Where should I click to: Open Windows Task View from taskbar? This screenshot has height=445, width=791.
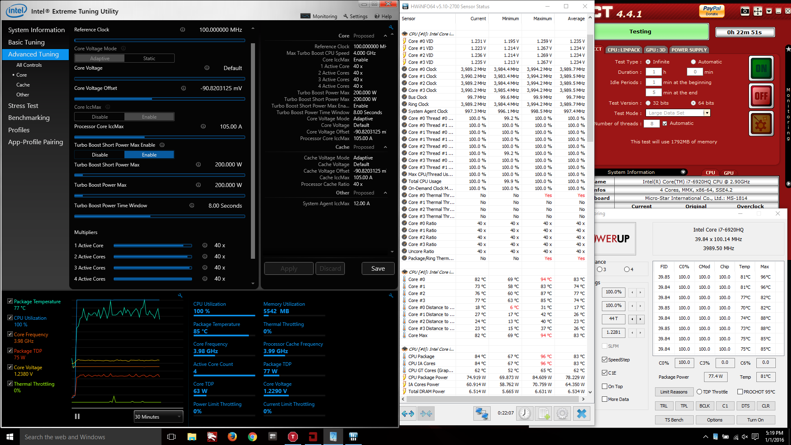[x=171, y=437]
